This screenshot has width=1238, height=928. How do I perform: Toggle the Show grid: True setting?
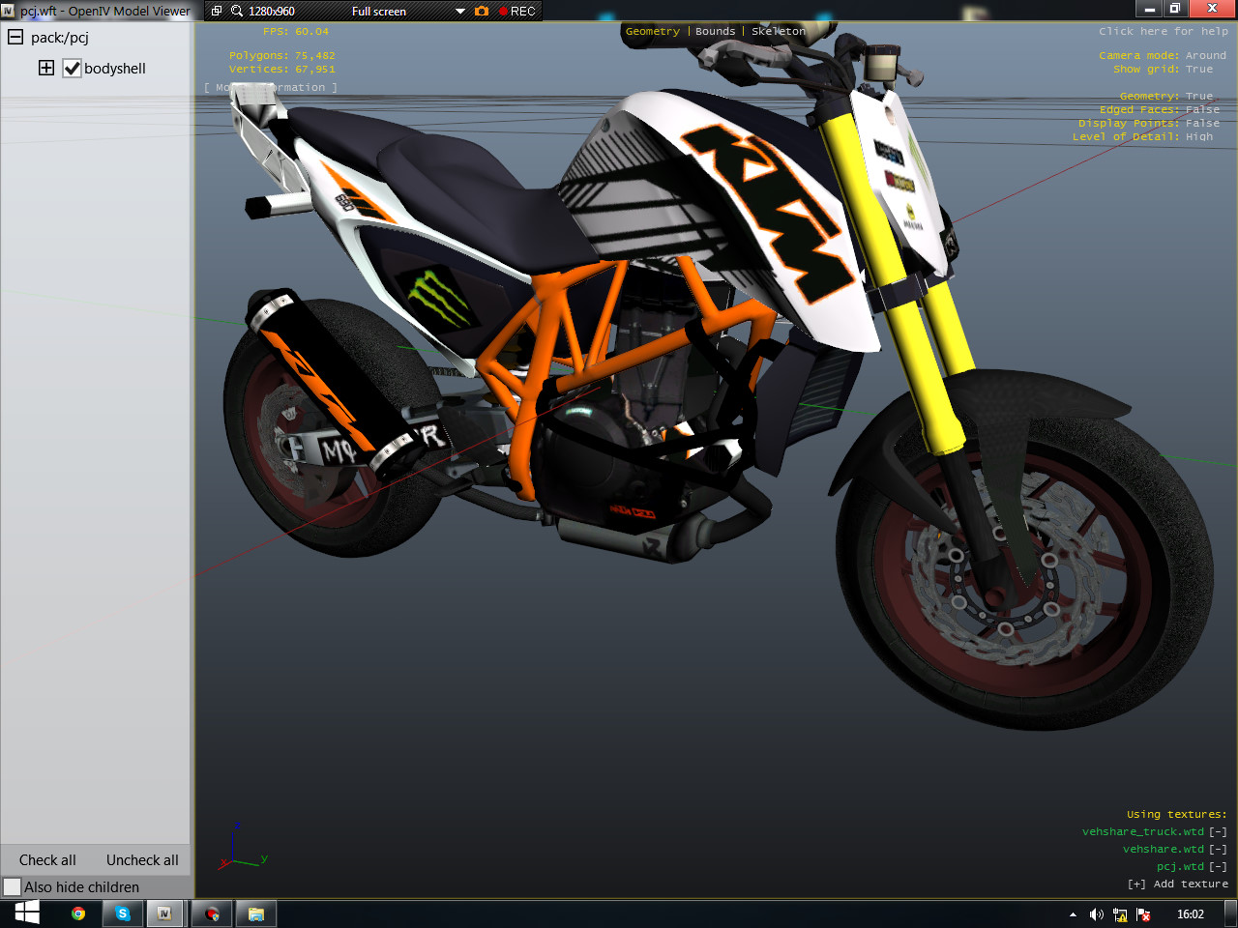click(1163, 70)
